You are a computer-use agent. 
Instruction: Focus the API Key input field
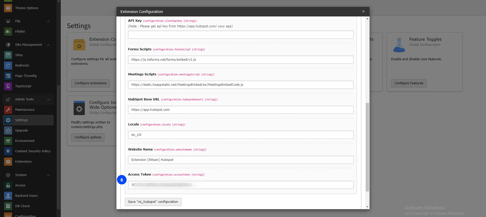point(241,35)
